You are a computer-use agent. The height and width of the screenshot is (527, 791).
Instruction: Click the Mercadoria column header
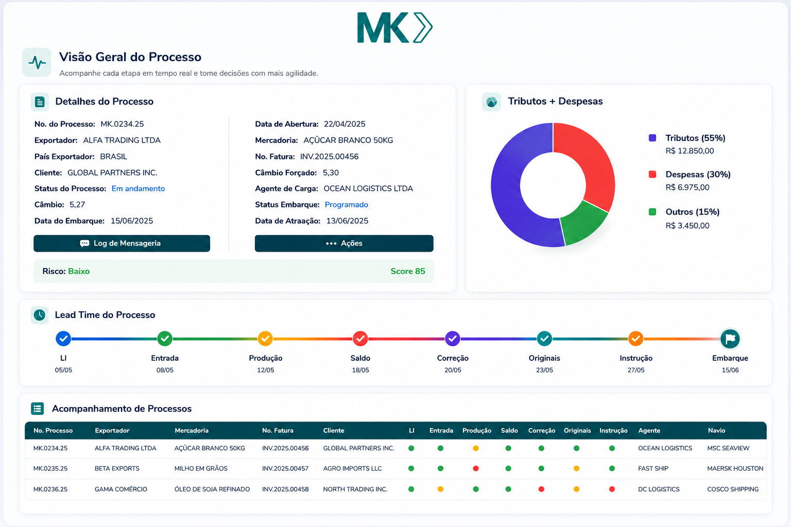192,431
